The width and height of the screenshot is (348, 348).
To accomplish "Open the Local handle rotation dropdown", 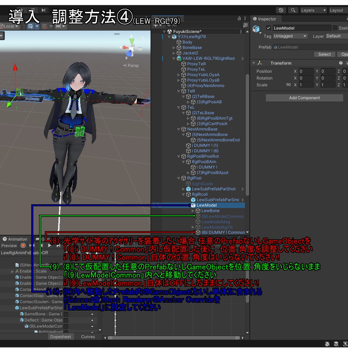I will pyautogui.click(x=10, y=26).
